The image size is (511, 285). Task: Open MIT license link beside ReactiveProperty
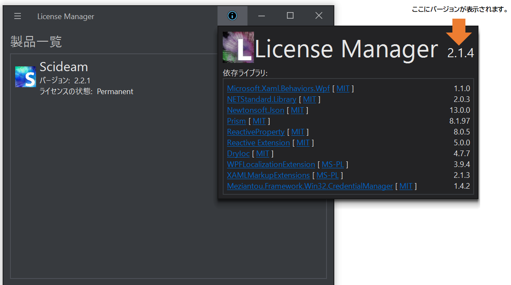point(297,132)
